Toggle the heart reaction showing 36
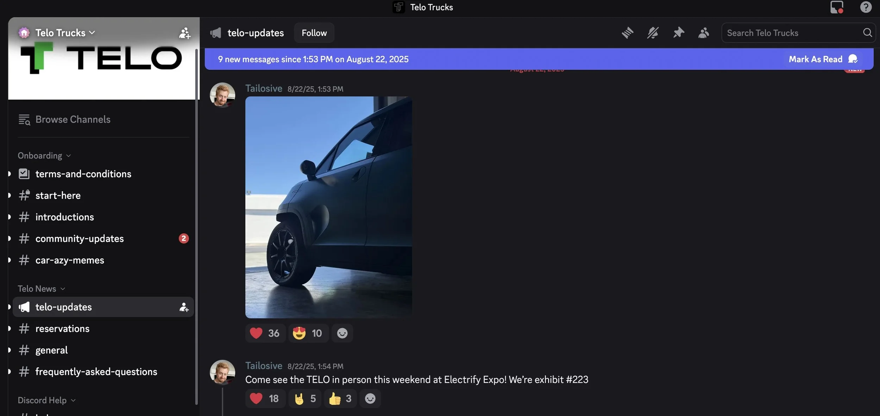This screenshot has height=416, width=880. point(265,333)
